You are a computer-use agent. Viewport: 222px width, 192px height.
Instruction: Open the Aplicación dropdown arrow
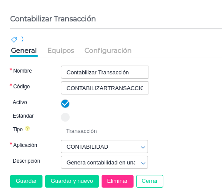[x=143, y=147]
